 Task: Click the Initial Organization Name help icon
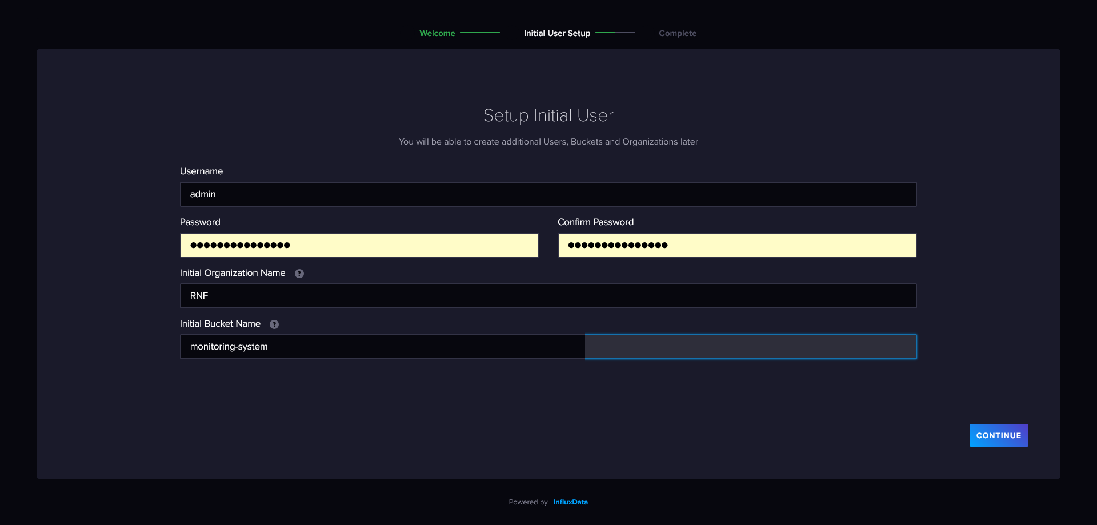tap(299, 274)
